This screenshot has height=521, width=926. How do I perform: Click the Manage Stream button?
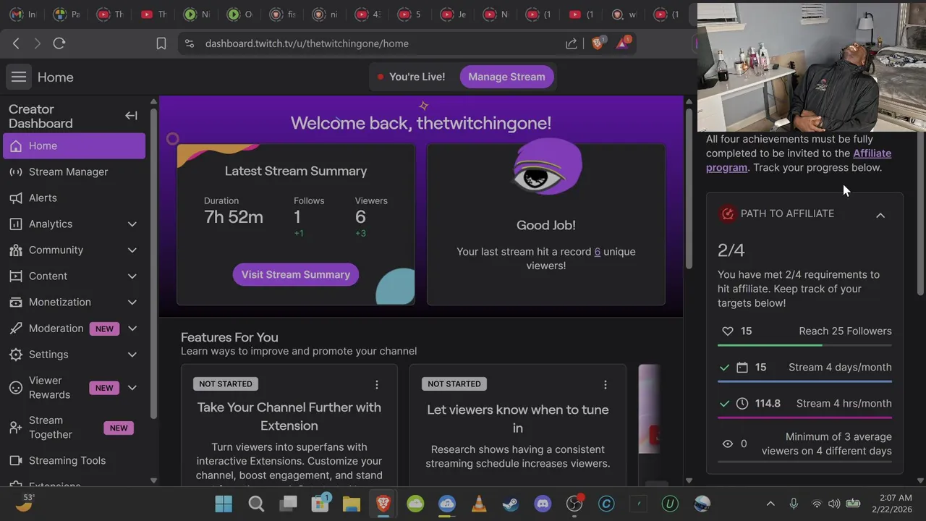(x=506, y=77)
